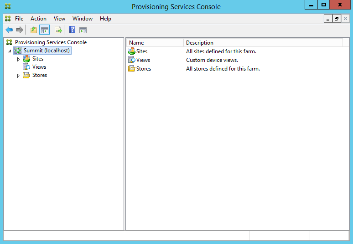The image size is (353, 244).
Task: Click the Forward arrow toolbar icon
Action: pos(19,30)
